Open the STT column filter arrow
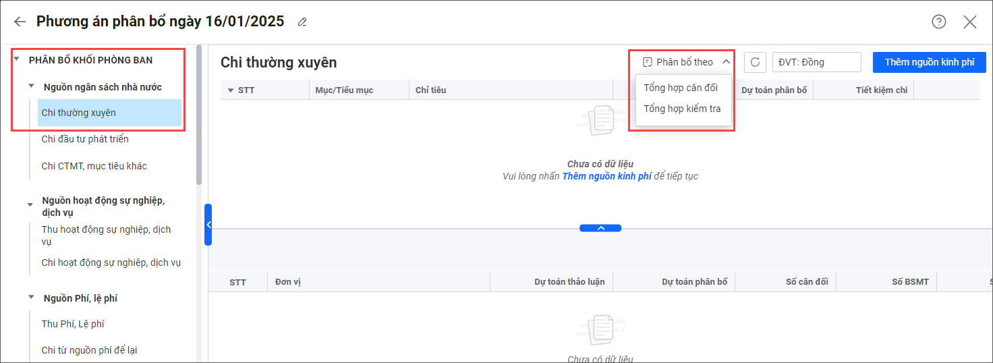 (231, 90)
